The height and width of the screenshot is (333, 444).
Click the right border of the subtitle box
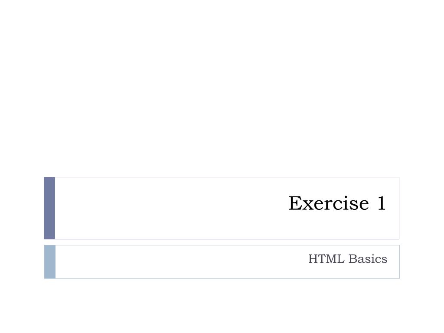click(399, 262)
